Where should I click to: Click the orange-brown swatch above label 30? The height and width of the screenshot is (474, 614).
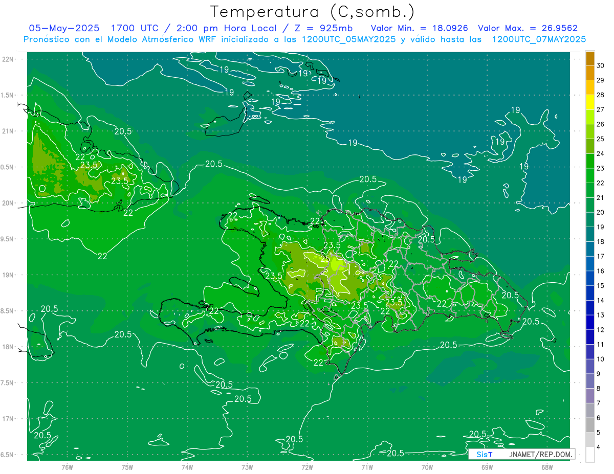click(590, 58)
